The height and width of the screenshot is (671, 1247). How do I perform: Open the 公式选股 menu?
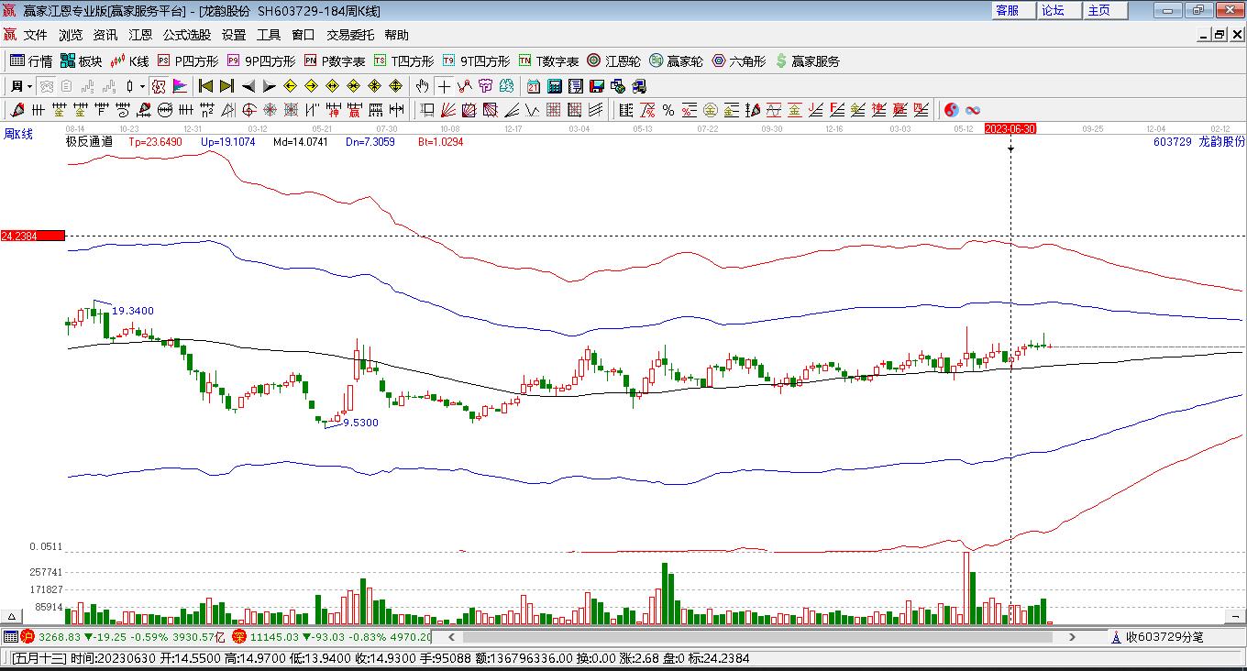point(187,35)
